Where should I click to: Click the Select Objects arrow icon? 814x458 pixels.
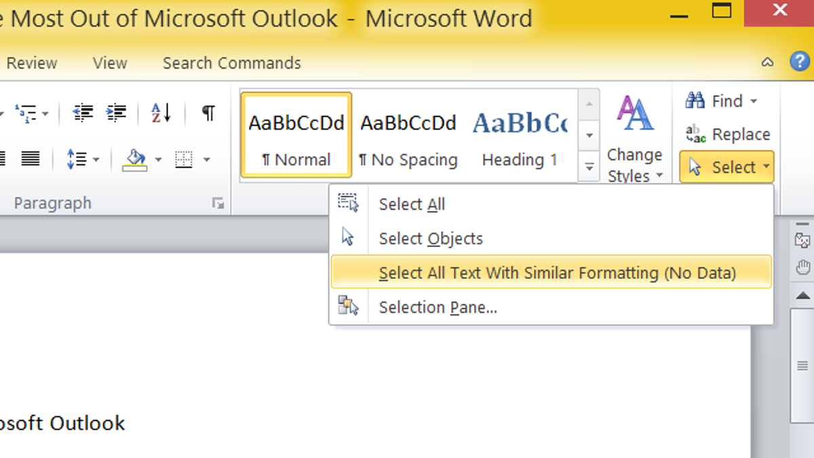tap(348, 237)
